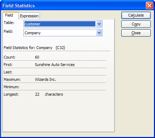Click the 'First:' label
The image size is (155, 138).
point(8,65)
